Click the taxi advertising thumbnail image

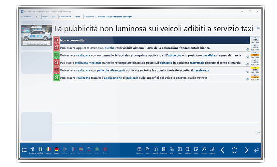tap(36, 35)
